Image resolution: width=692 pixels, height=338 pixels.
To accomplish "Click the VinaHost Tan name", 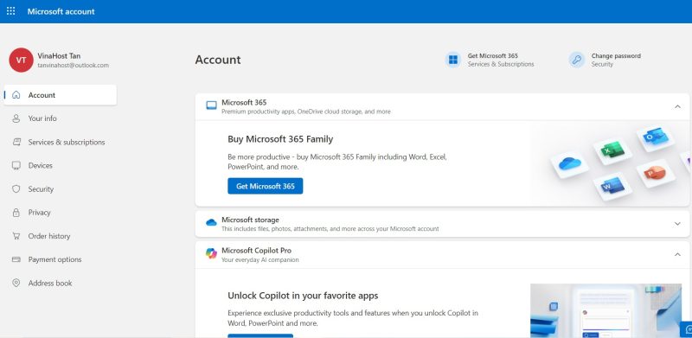I will [59, 56].
